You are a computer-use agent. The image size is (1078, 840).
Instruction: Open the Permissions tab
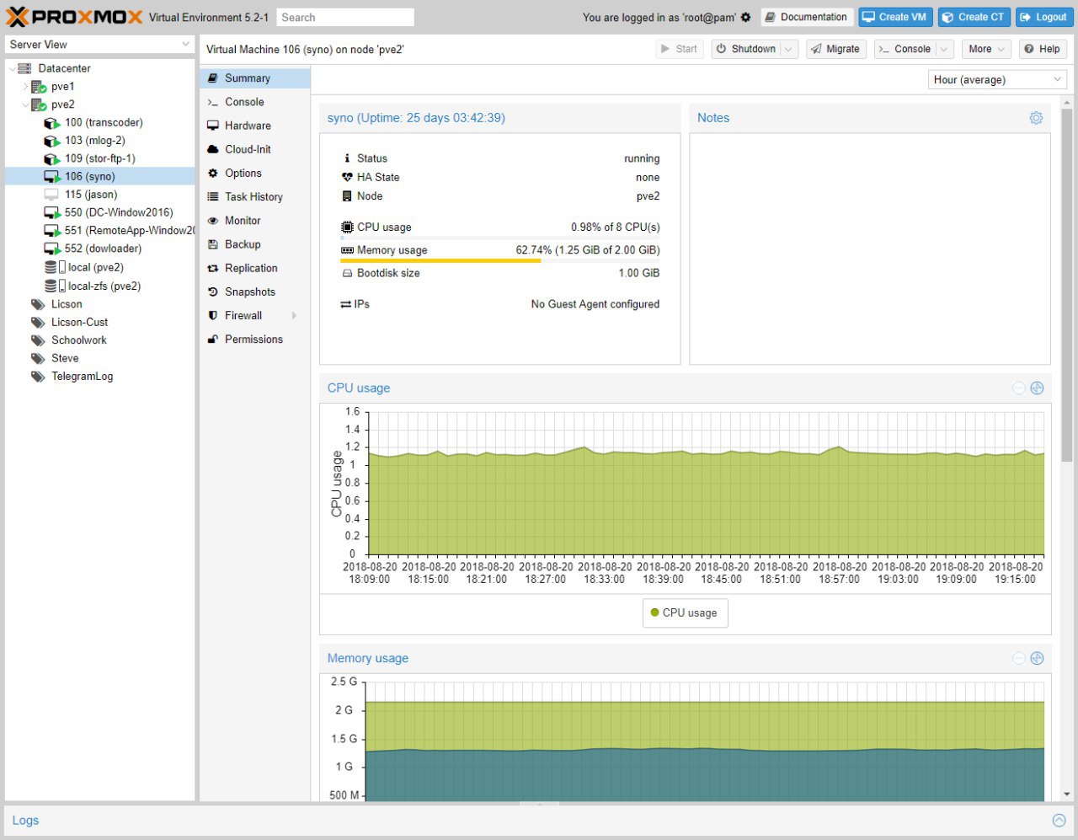pyautogui.click(x=255, y=340)
